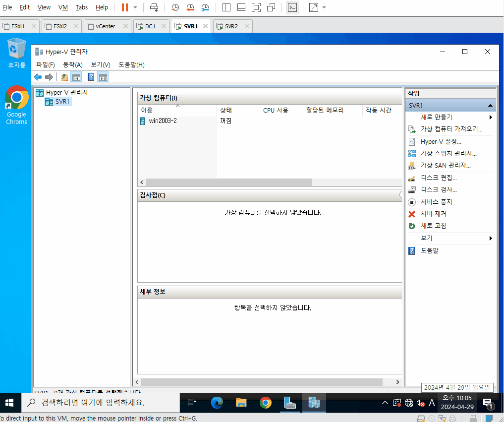
Task: Take a snapshot of this virtual machine
Action: pyautogui.click(x=175, y=7)
